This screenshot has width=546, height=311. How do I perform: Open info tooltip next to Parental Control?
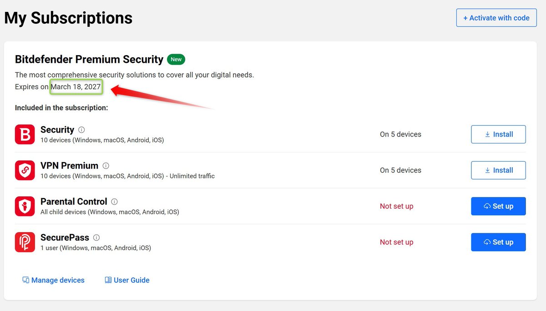(114, 202)
